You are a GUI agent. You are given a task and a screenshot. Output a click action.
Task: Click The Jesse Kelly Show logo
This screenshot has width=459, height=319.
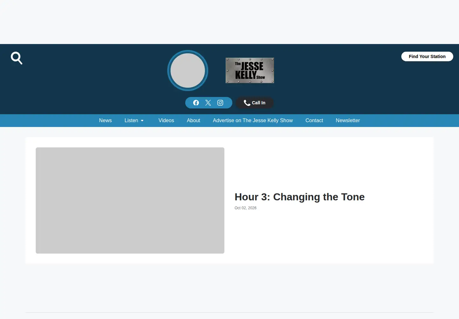pyautogui.click(x=250, y=70)
